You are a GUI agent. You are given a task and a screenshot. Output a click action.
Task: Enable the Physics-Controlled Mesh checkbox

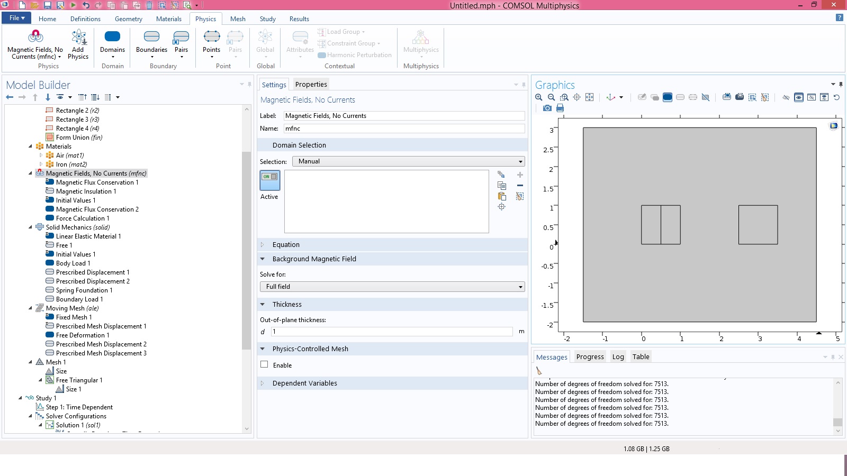[264, 365]
